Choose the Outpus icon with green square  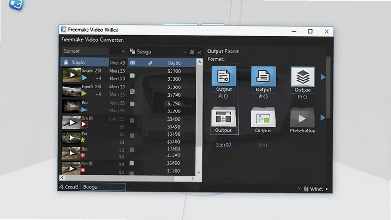pyautogui.click(x=263, y=117)
